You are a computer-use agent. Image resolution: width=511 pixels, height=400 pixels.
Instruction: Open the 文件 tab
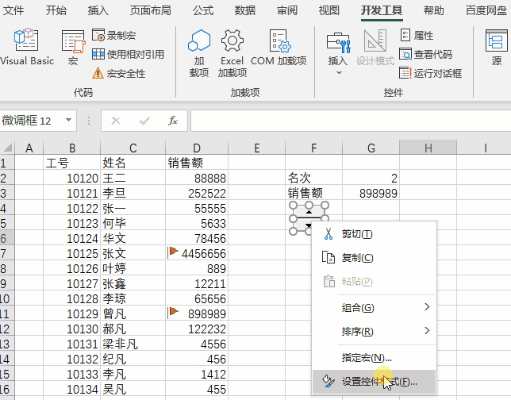point(13,10)
